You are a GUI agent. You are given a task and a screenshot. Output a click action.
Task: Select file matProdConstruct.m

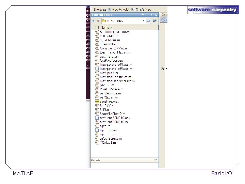[x=115, y=77]
